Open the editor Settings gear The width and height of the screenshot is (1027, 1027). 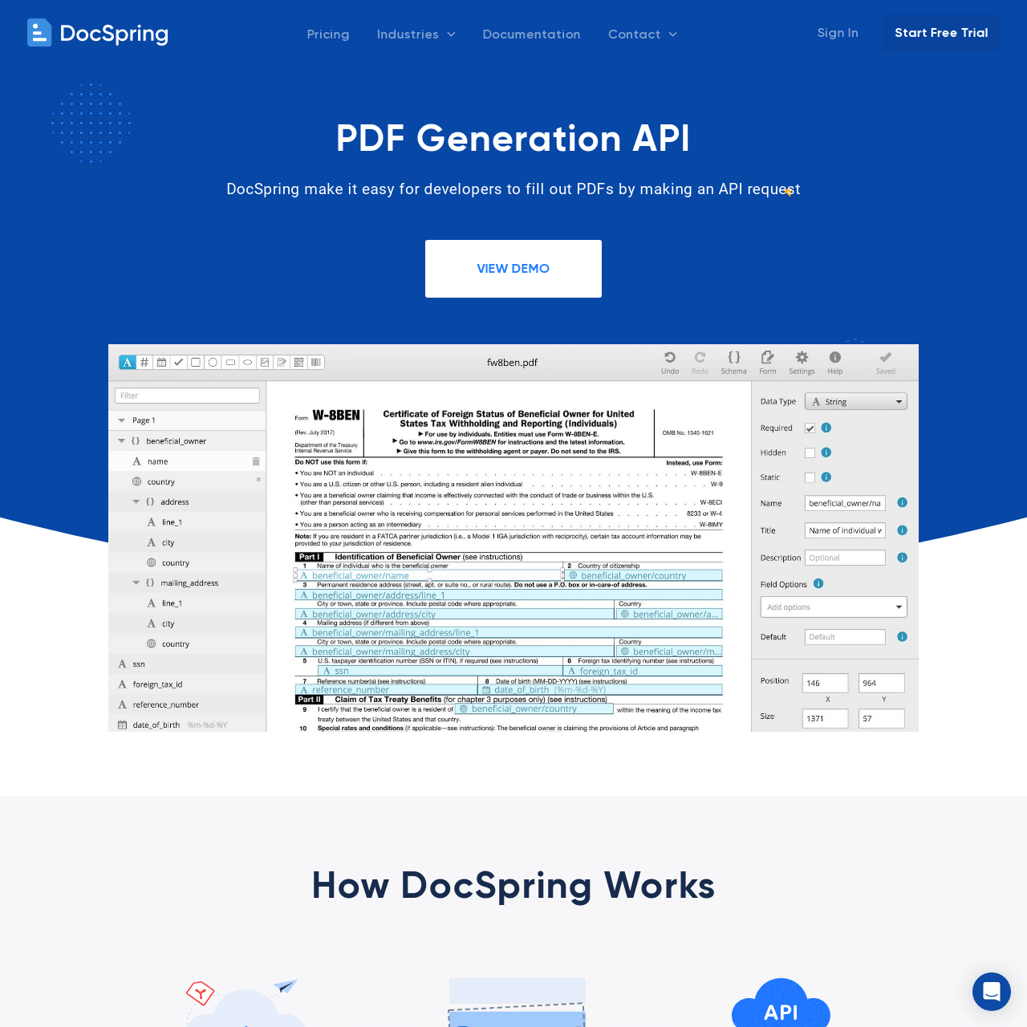[802, 362]
